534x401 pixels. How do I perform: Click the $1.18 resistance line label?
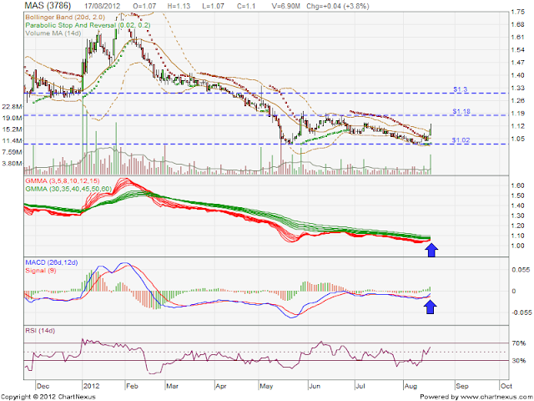click(x=461, y=111)
